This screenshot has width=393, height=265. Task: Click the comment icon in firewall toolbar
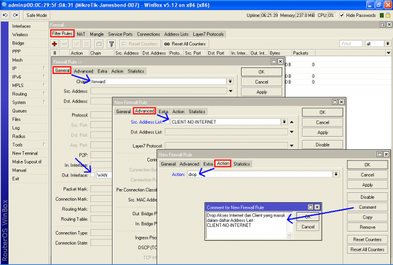(99, 44)
